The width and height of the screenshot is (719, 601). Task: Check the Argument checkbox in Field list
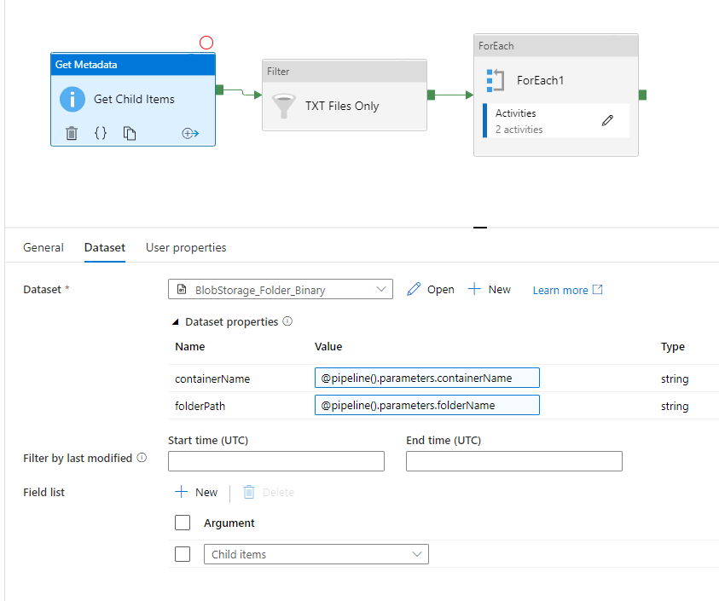tap(183, 523)
